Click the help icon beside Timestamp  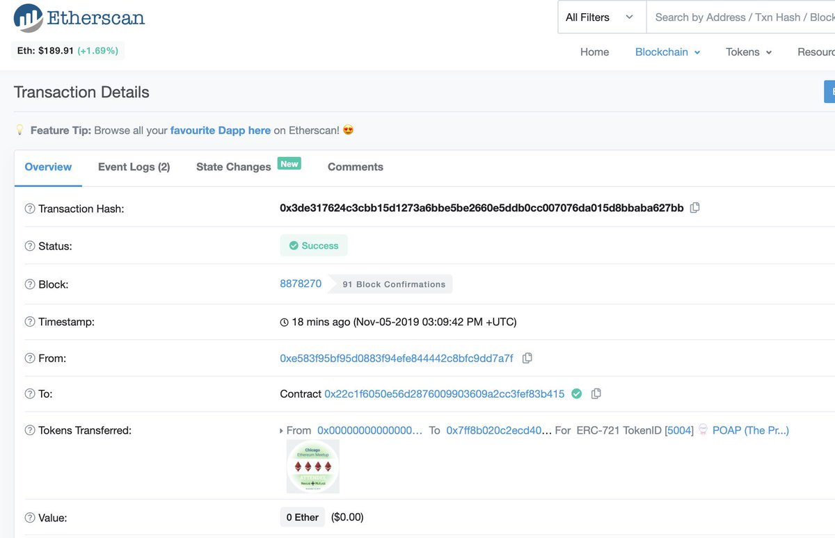pos(30,322)
